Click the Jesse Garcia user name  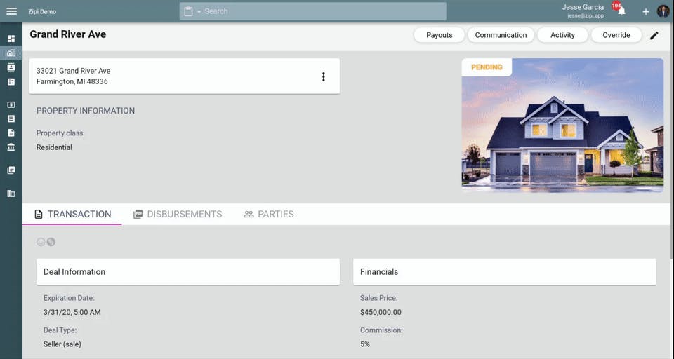click(x=583, y=7)
